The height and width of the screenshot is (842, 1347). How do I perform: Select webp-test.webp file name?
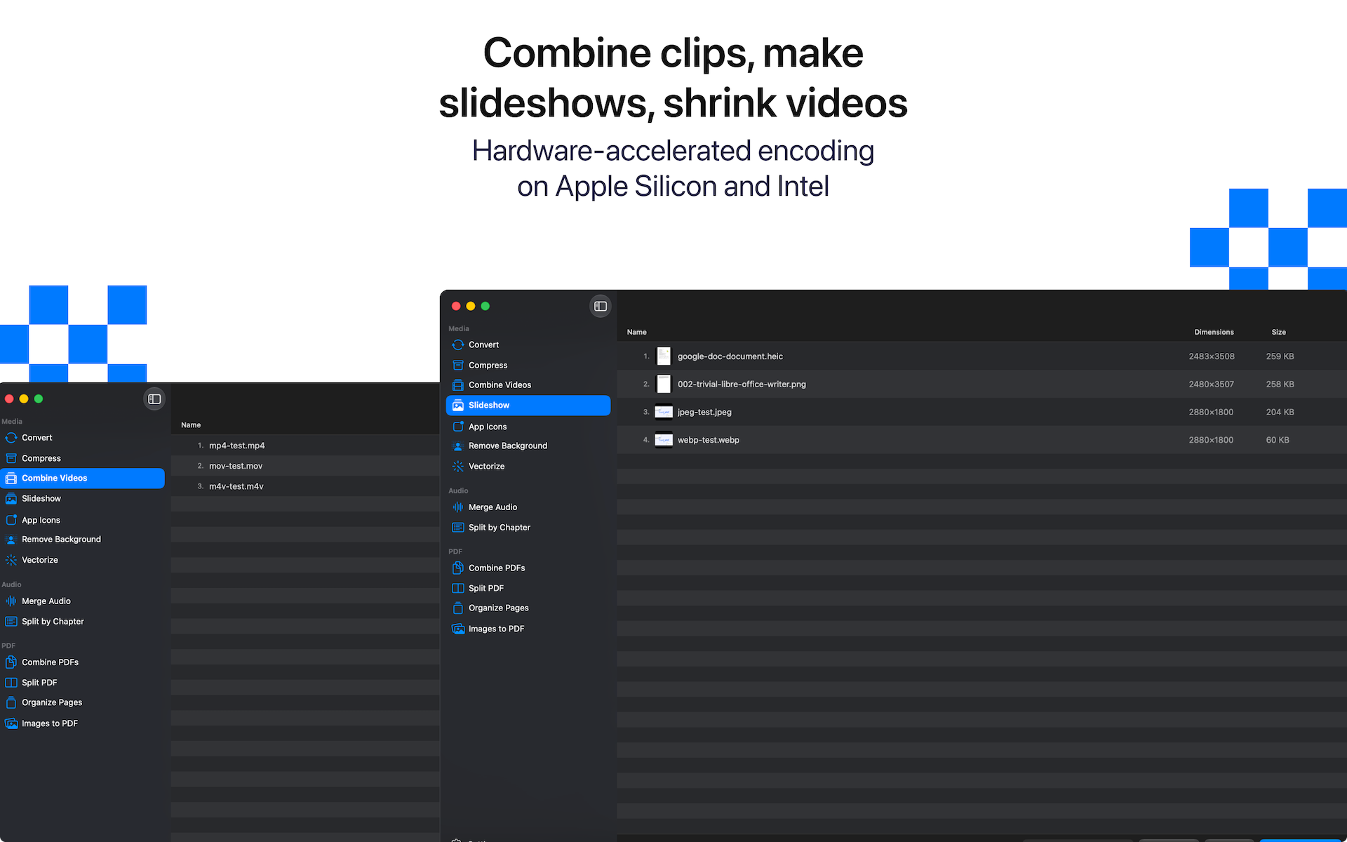tap(709, 440)
